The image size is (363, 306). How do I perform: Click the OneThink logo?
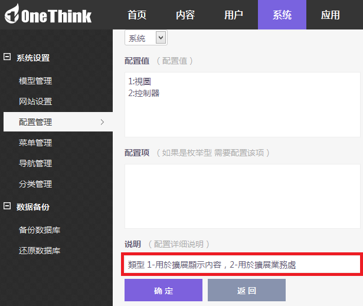[x=48, y=15]
